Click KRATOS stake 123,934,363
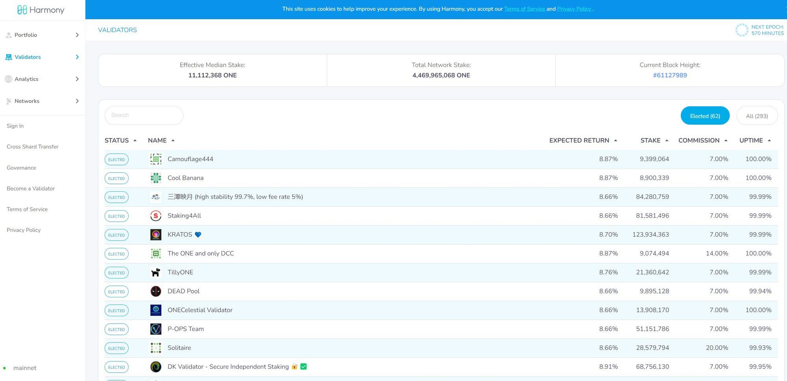This screenshot has height=381, width=787. pos(650,234)
